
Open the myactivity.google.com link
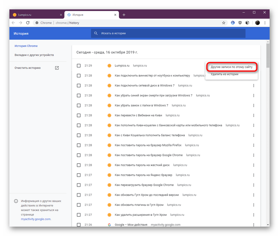tap(36, 219)
